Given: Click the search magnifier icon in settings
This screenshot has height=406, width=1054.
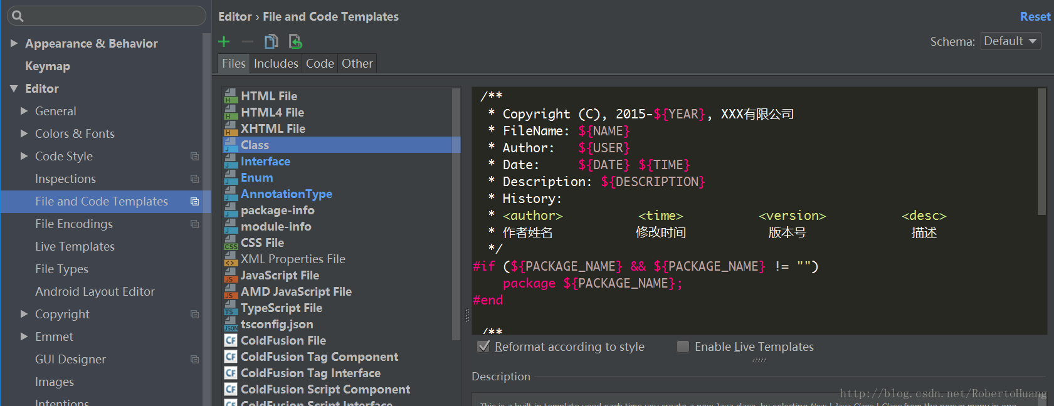Looking at the screenshot, I should pos(18,16).
